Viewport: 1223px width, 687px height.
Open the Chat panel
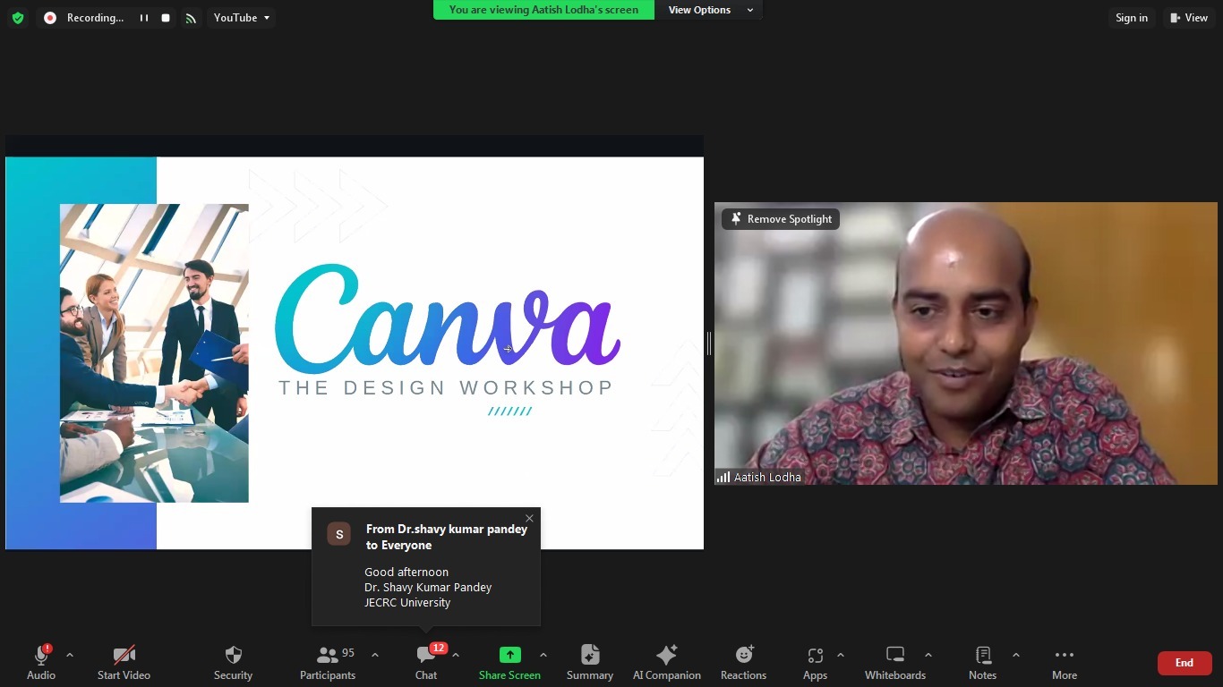[x=426, y=662]
